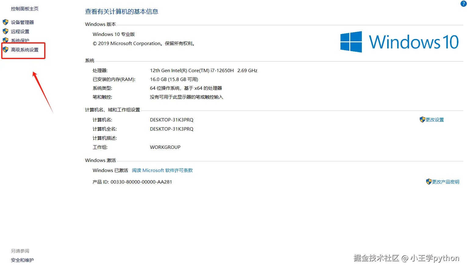This screenshot has height=270, width=467.
Task: Open the help question mark icon
Action: coord(463,4)
